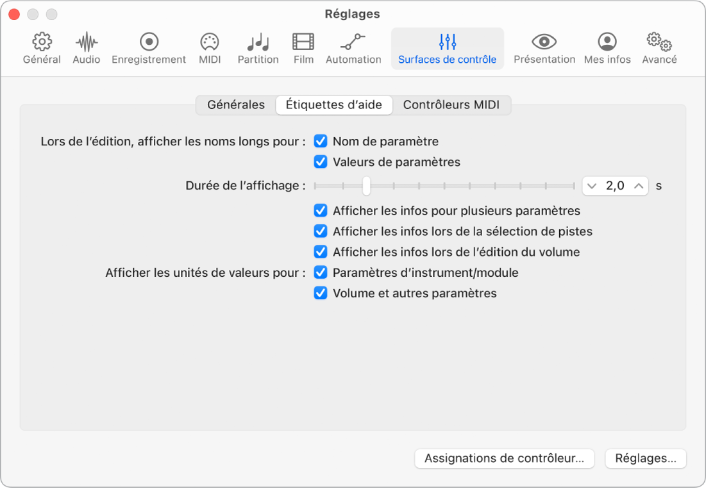
Task: Increase display duration with up chevron
Action: [x=639, y=186]
